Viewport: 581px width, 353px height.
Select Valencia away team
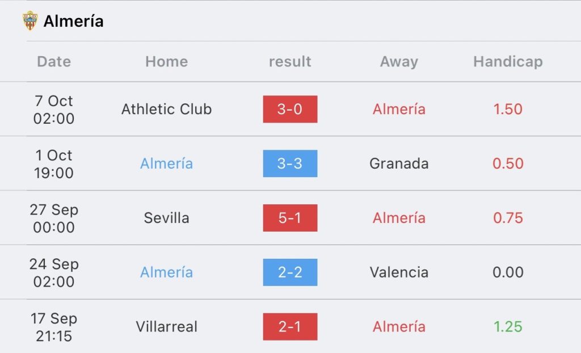pos(399,272)
